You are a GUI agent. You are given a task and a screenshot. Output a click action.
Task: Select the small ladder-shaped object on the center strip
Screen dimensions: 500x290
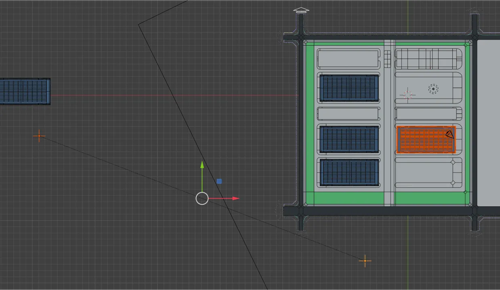pyautogui.click(x=388, y=59)
